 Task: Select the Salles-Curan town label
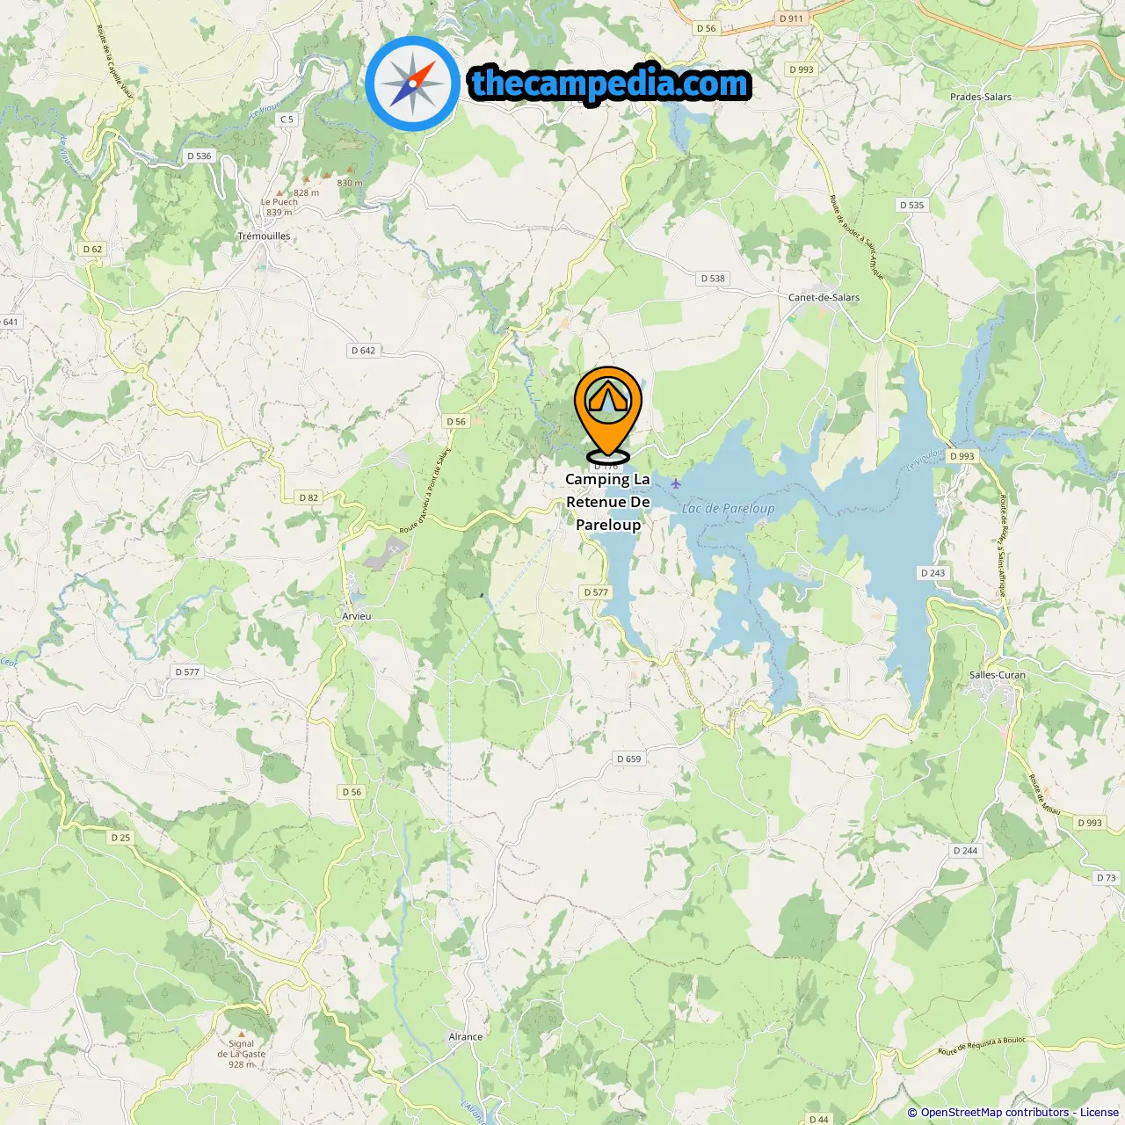click(x=998, y=675)
